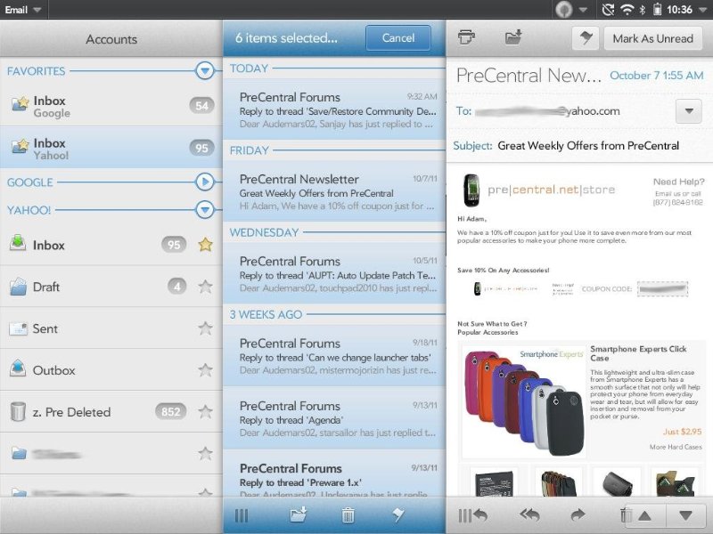Reply to the open message
The height and width of the screenshot is (534, 713).
click(x=480, y=515)
